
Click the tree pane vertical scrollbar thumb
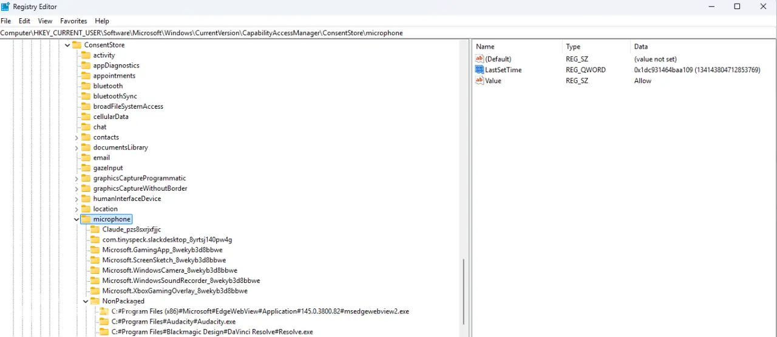463,291
